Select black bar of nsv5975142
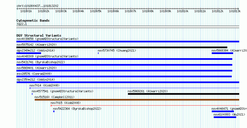The width and height of the screenshot is (247, 128). tap(122, 47)
